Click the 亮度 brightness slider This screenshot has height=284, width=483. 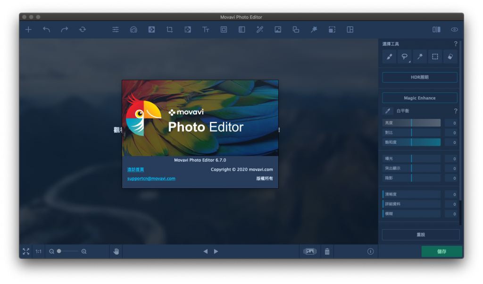tap(411, 123)
